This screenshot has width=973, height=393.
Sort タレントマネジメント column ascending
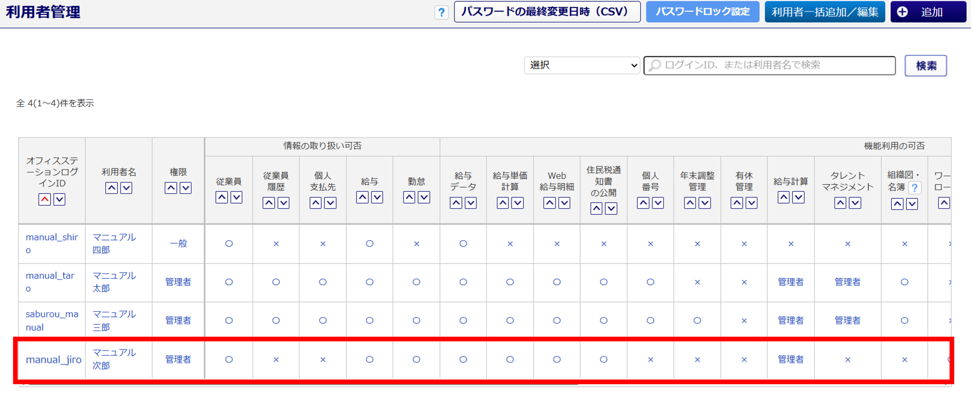[840, 203]
